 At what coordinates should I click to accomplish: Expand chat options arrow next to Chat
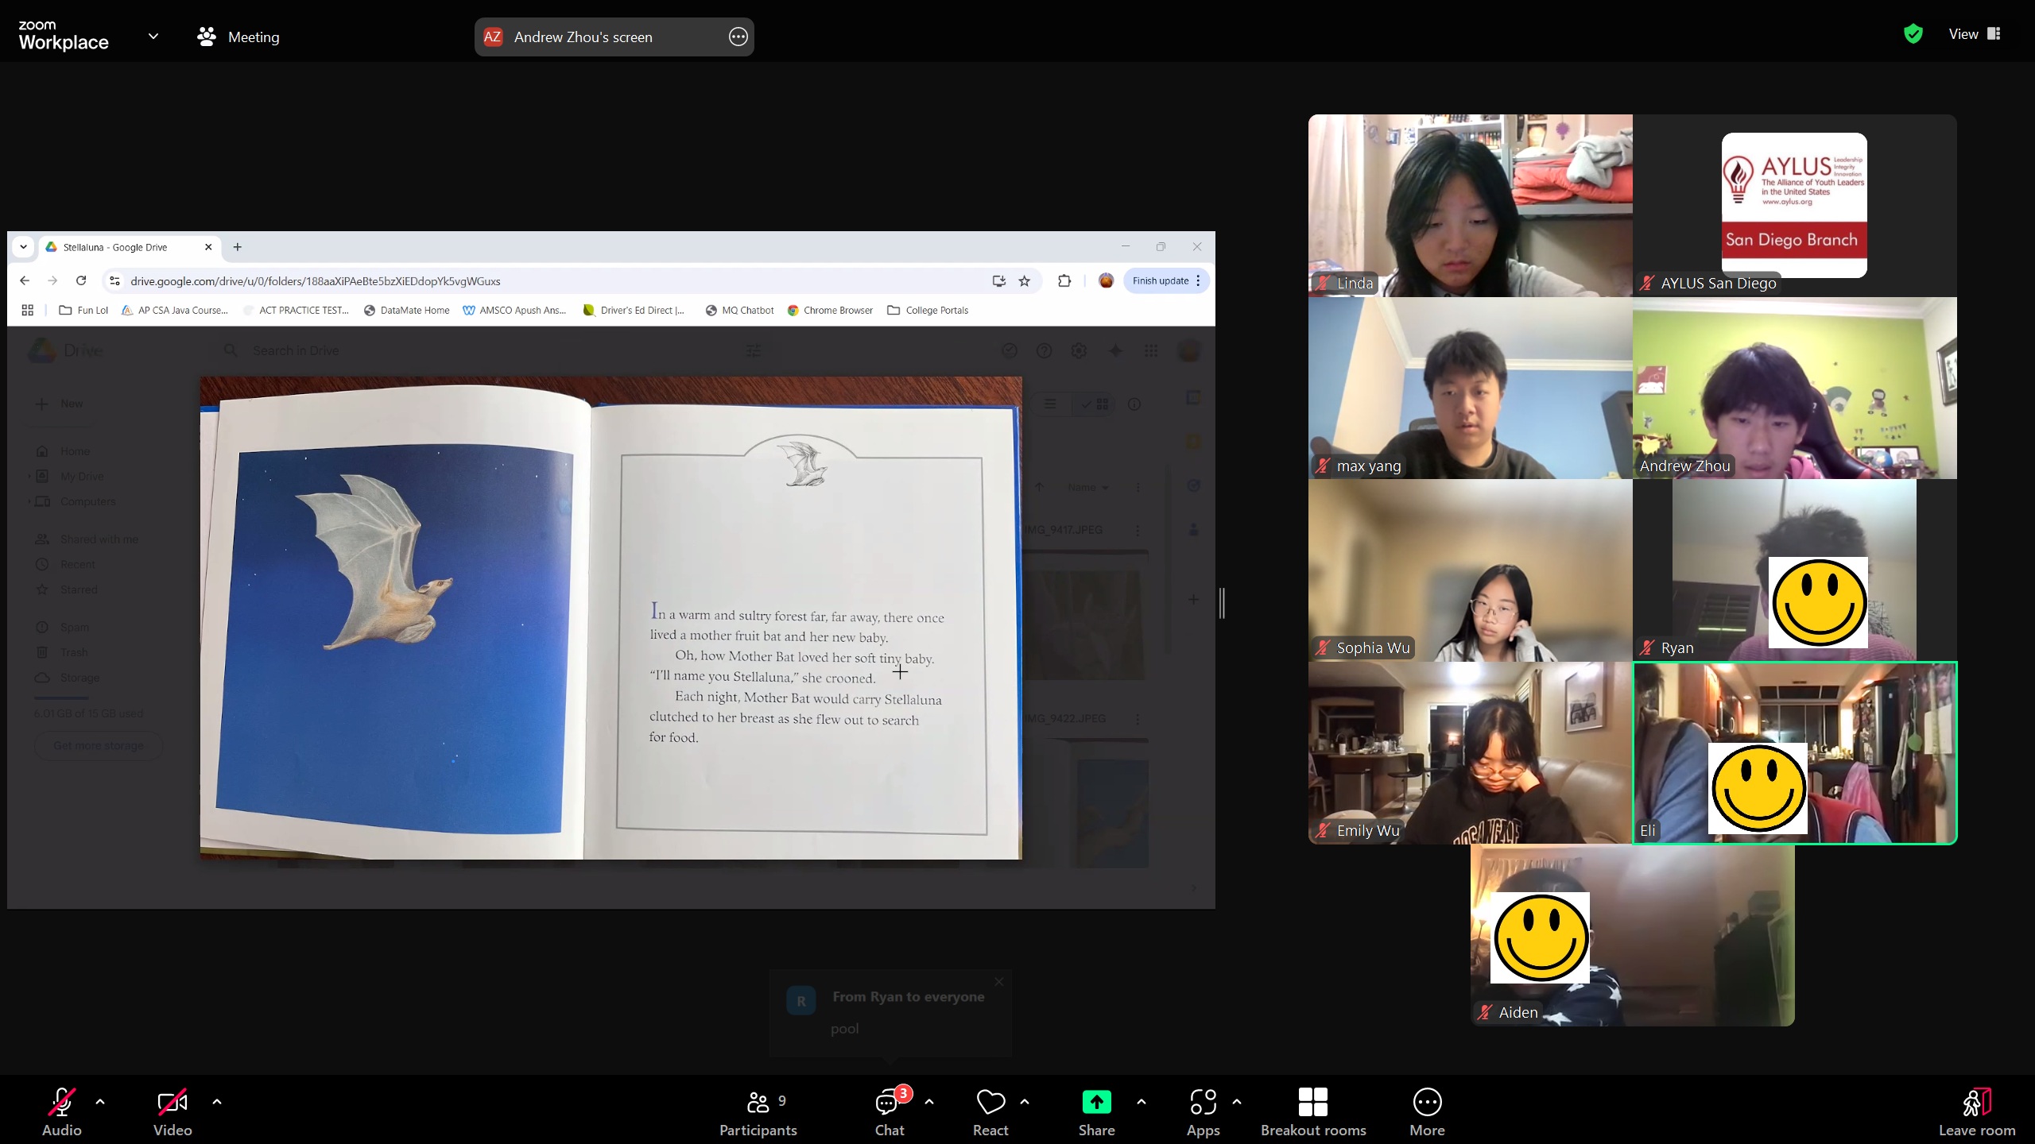tap(929, 1102)
